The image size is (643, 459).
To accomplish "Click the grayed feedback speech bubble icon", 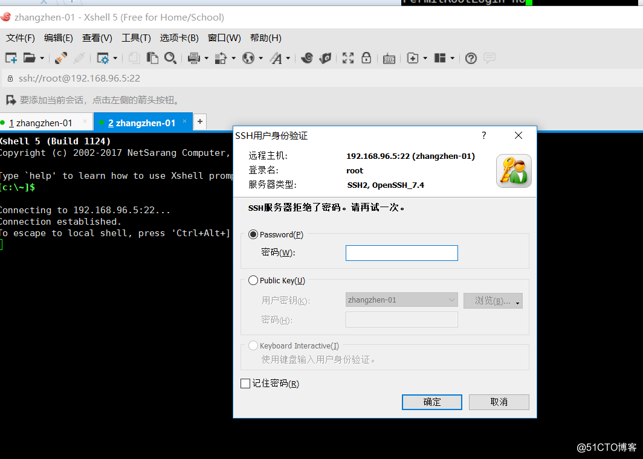I will (490, 58).
